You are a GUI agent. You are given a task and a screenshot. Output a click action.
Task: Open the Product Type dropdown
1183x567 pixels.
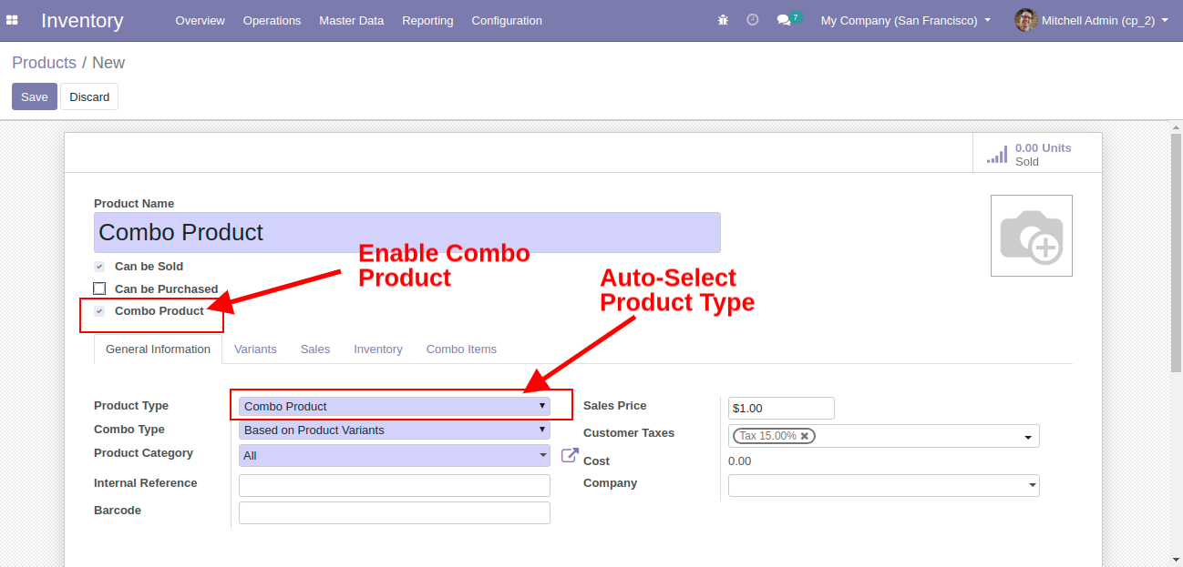(394, 406)
